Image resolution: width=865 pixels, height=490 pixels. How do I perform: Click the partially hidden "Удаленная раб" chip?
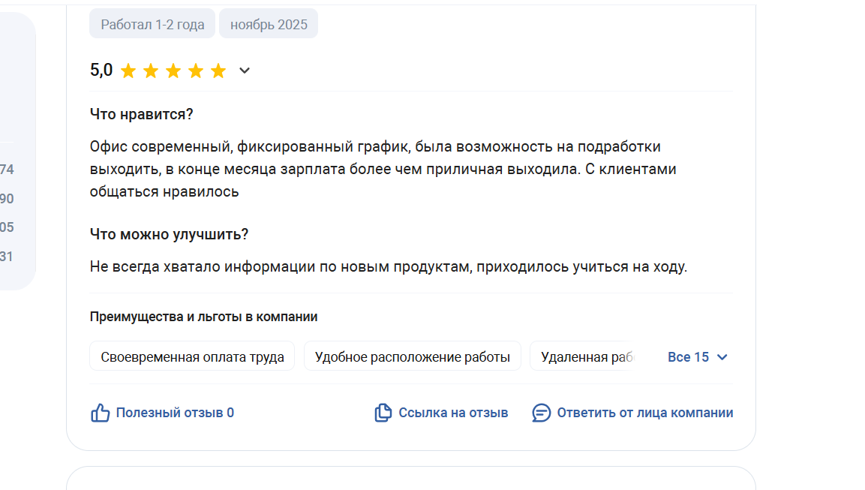coord(584,356)
